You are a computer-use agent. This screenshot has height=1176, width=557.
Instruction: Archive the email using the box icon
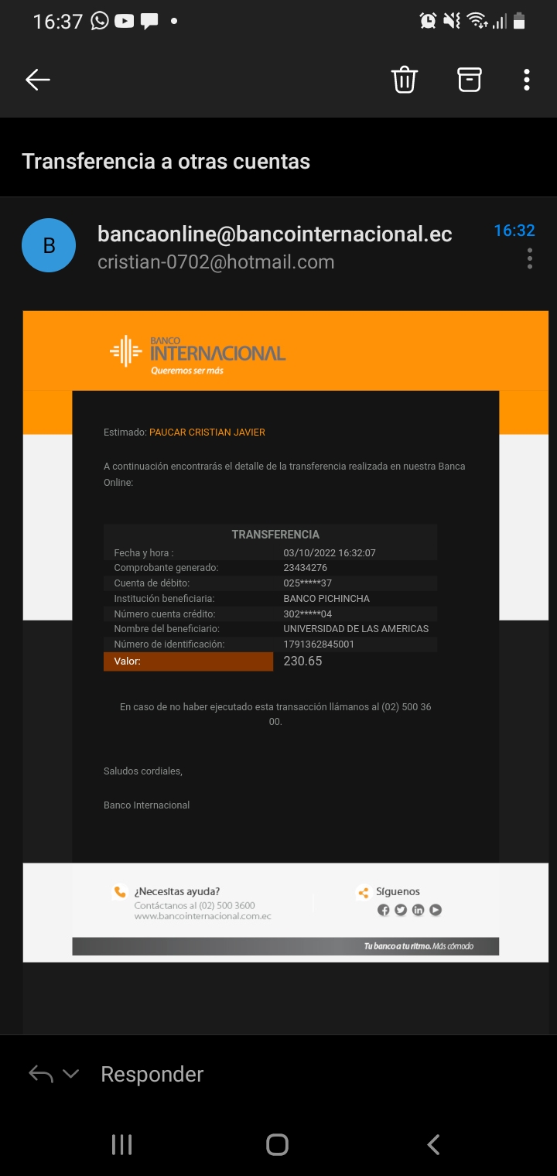[x=469, y=80]
